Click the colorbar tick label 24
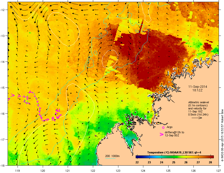224x173 pixels. tap(161, 162)
